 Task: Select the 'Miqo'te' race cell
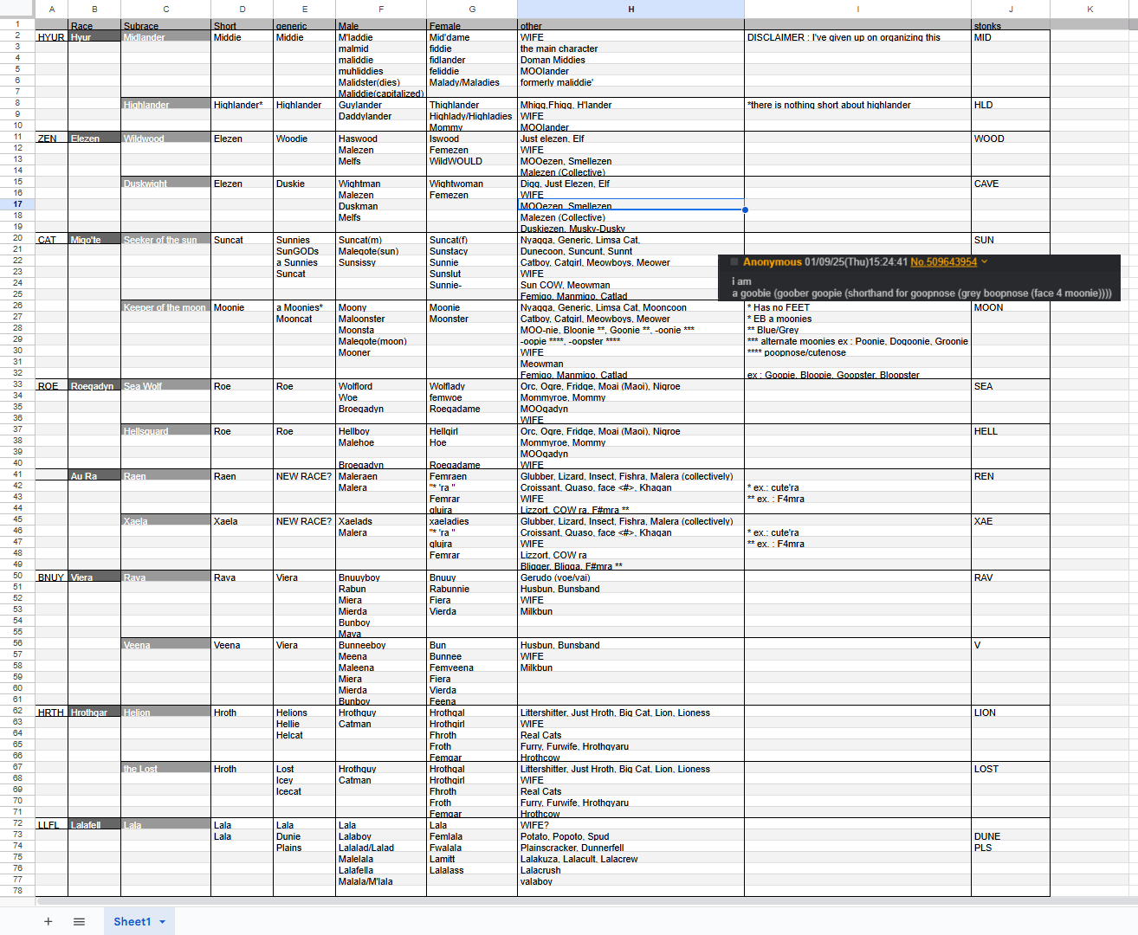click(94, 240)
